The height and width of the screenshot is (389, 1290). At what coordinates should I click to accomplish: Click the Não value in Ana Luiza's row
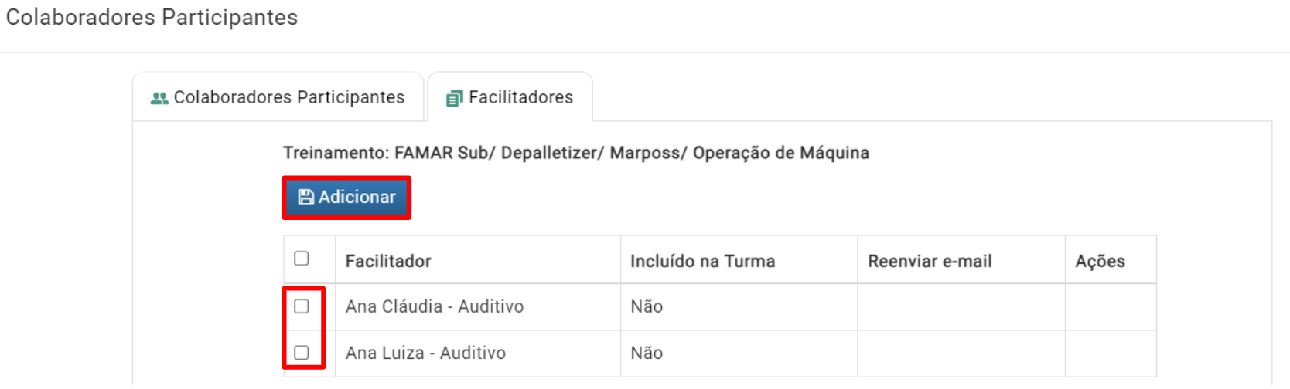click(x=647, y=353)
